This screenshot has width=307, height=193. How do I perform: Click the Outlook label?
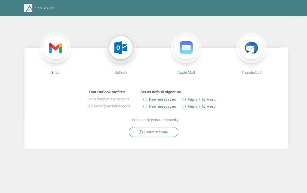click(x=121, y=73)
